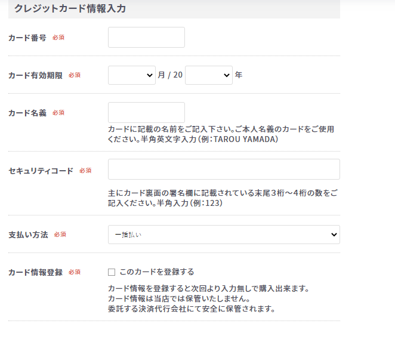Click the chevron arrow of payment method selector
Viewport: 395px width, 342px height.
point(334,235)
